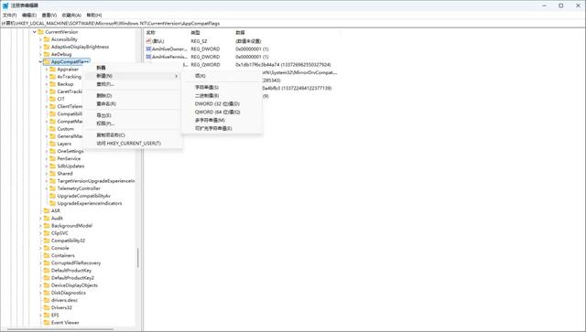Open the 查看(V) menu
The width and height of the screenshot is (586, 332).
[49, 15]
